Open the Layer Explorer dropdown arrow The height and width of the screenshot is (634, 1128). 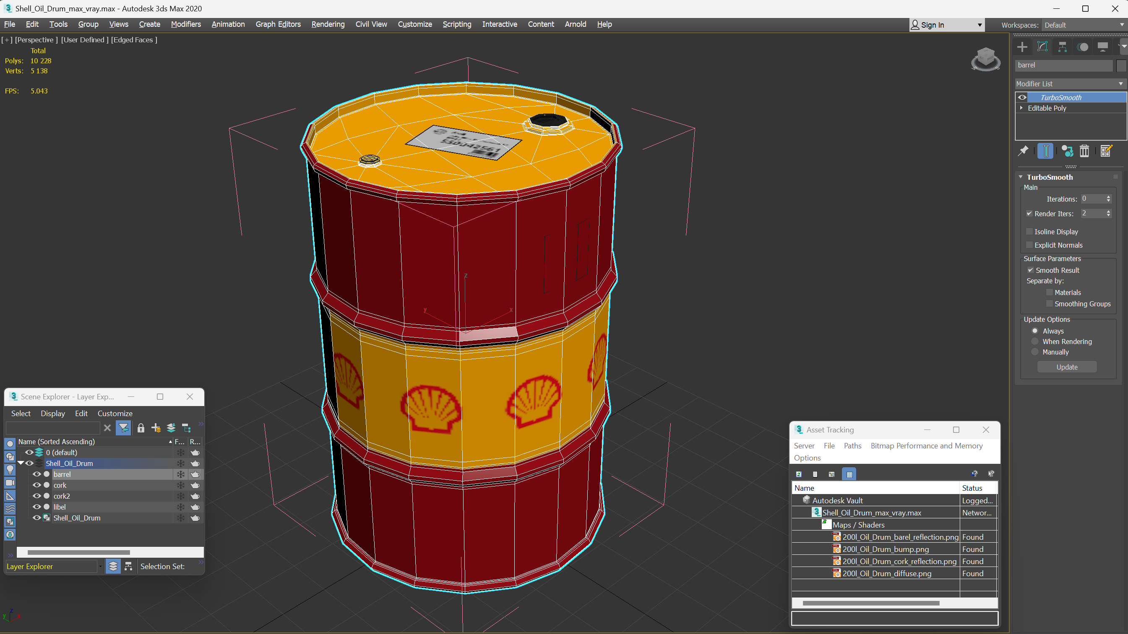pos(100,566)
